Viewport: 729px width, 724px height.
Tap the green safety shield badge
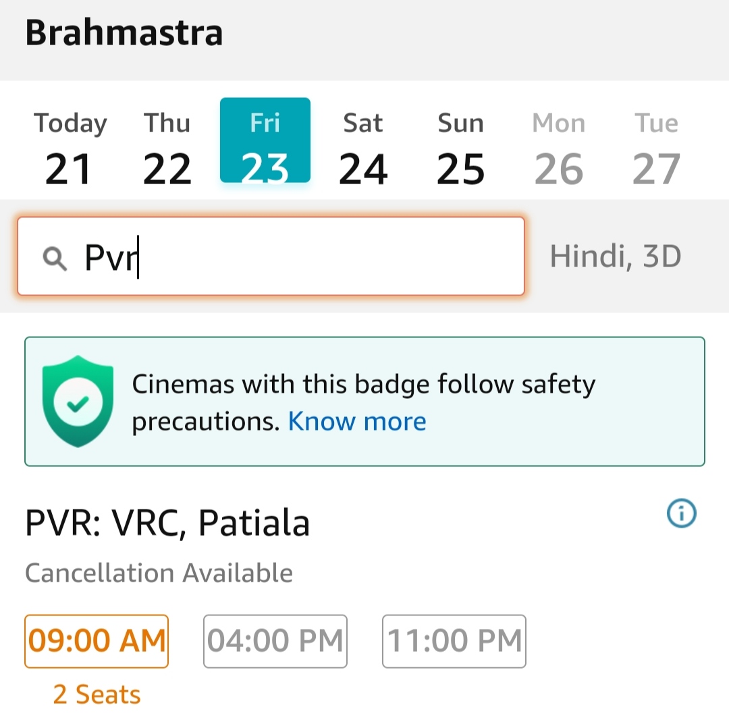[78, 401]
